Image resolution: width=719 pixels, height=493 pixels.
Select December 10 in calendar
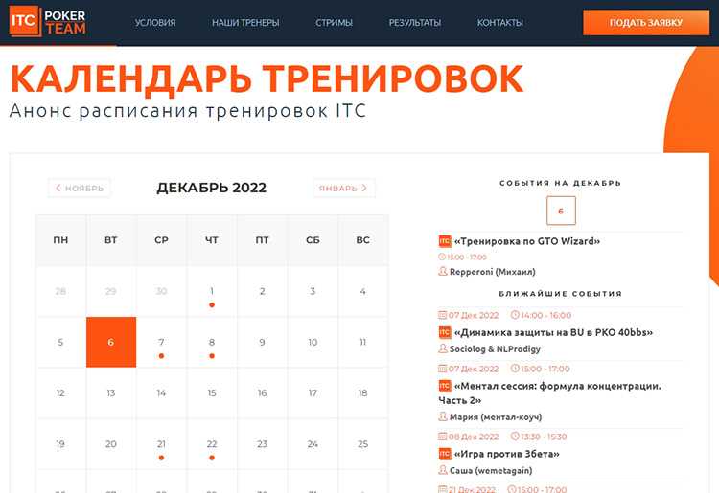(x=313, y=342)
